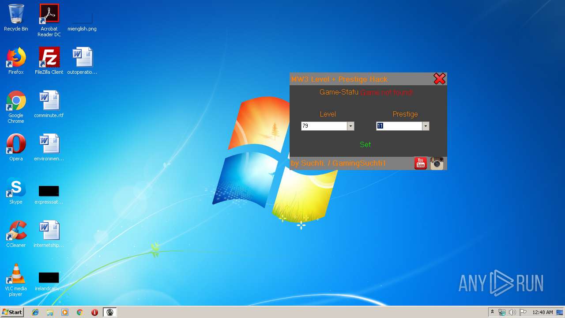The width and height of the screenshot is (565, 318).
Task: Open the network tray icon
Action: [502, 312]
